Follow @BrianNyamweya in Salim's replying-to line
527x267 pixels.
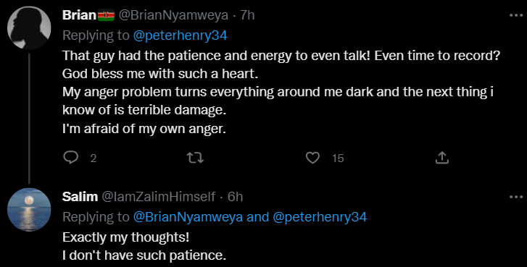pos(188,217)
